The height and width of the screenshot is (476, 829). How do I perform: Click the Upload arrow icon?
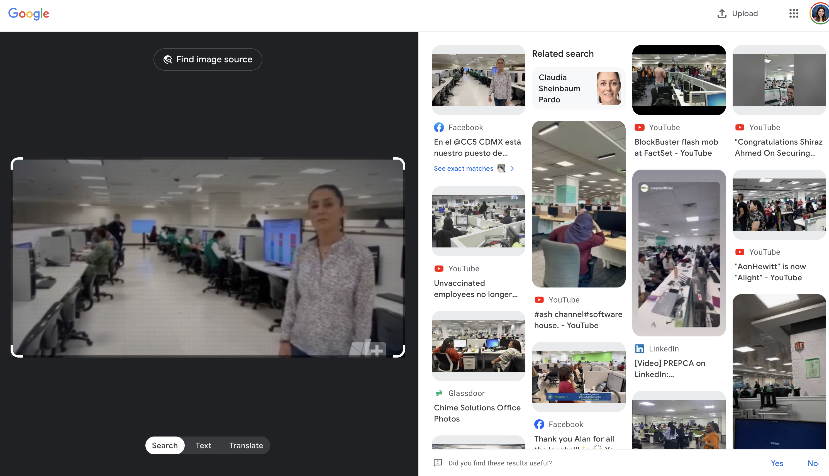coord(721,13)
